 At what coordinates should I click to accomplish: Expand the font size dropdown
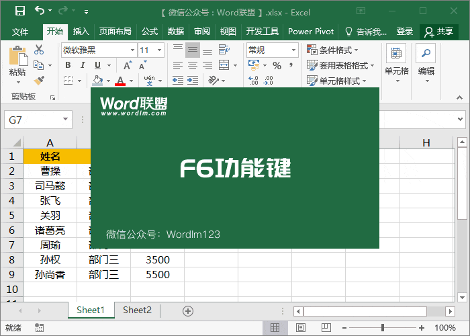point(159,50)
